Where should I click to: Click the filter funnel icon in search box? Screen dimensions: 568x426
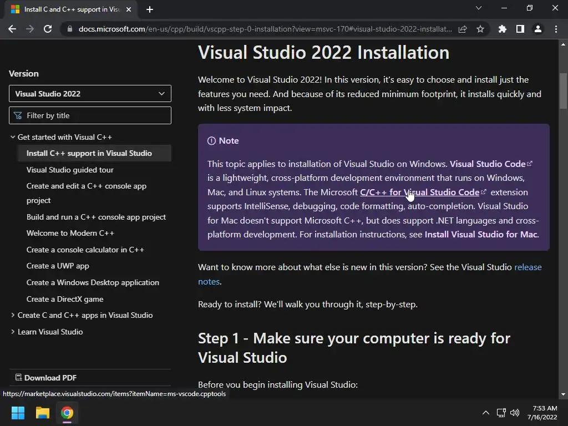point(18,115)
